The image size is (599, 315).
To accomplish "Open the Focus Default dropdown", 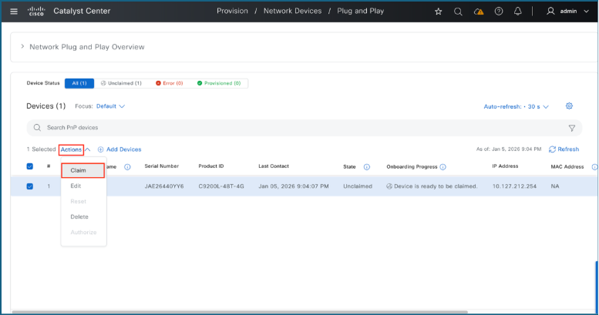I will 110,106.
